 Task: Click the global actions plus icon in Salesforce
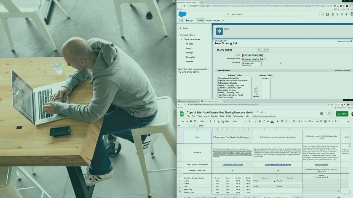tap(327, 14)
